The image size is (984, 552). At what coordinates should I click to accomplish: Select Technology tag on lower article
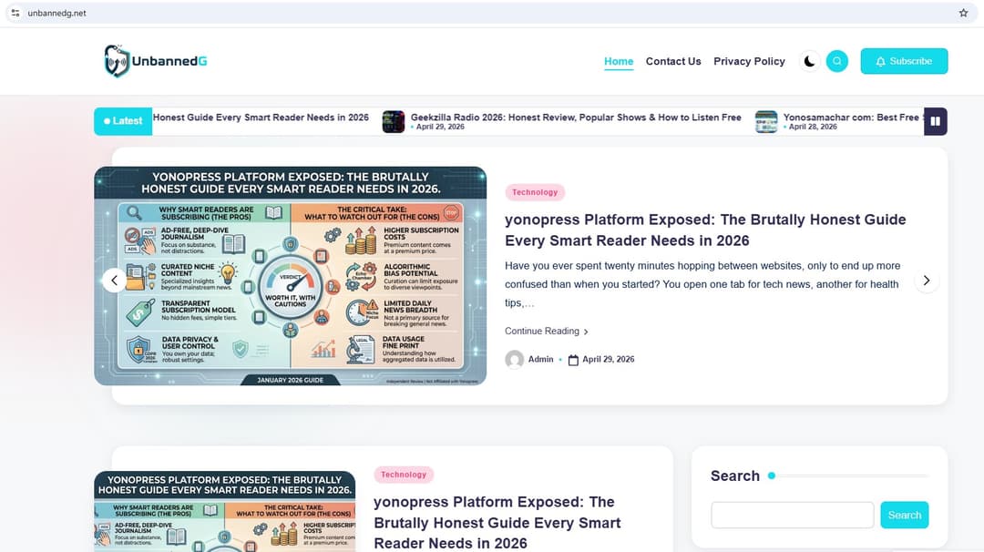pyautogui.click(x=404, y=475)
